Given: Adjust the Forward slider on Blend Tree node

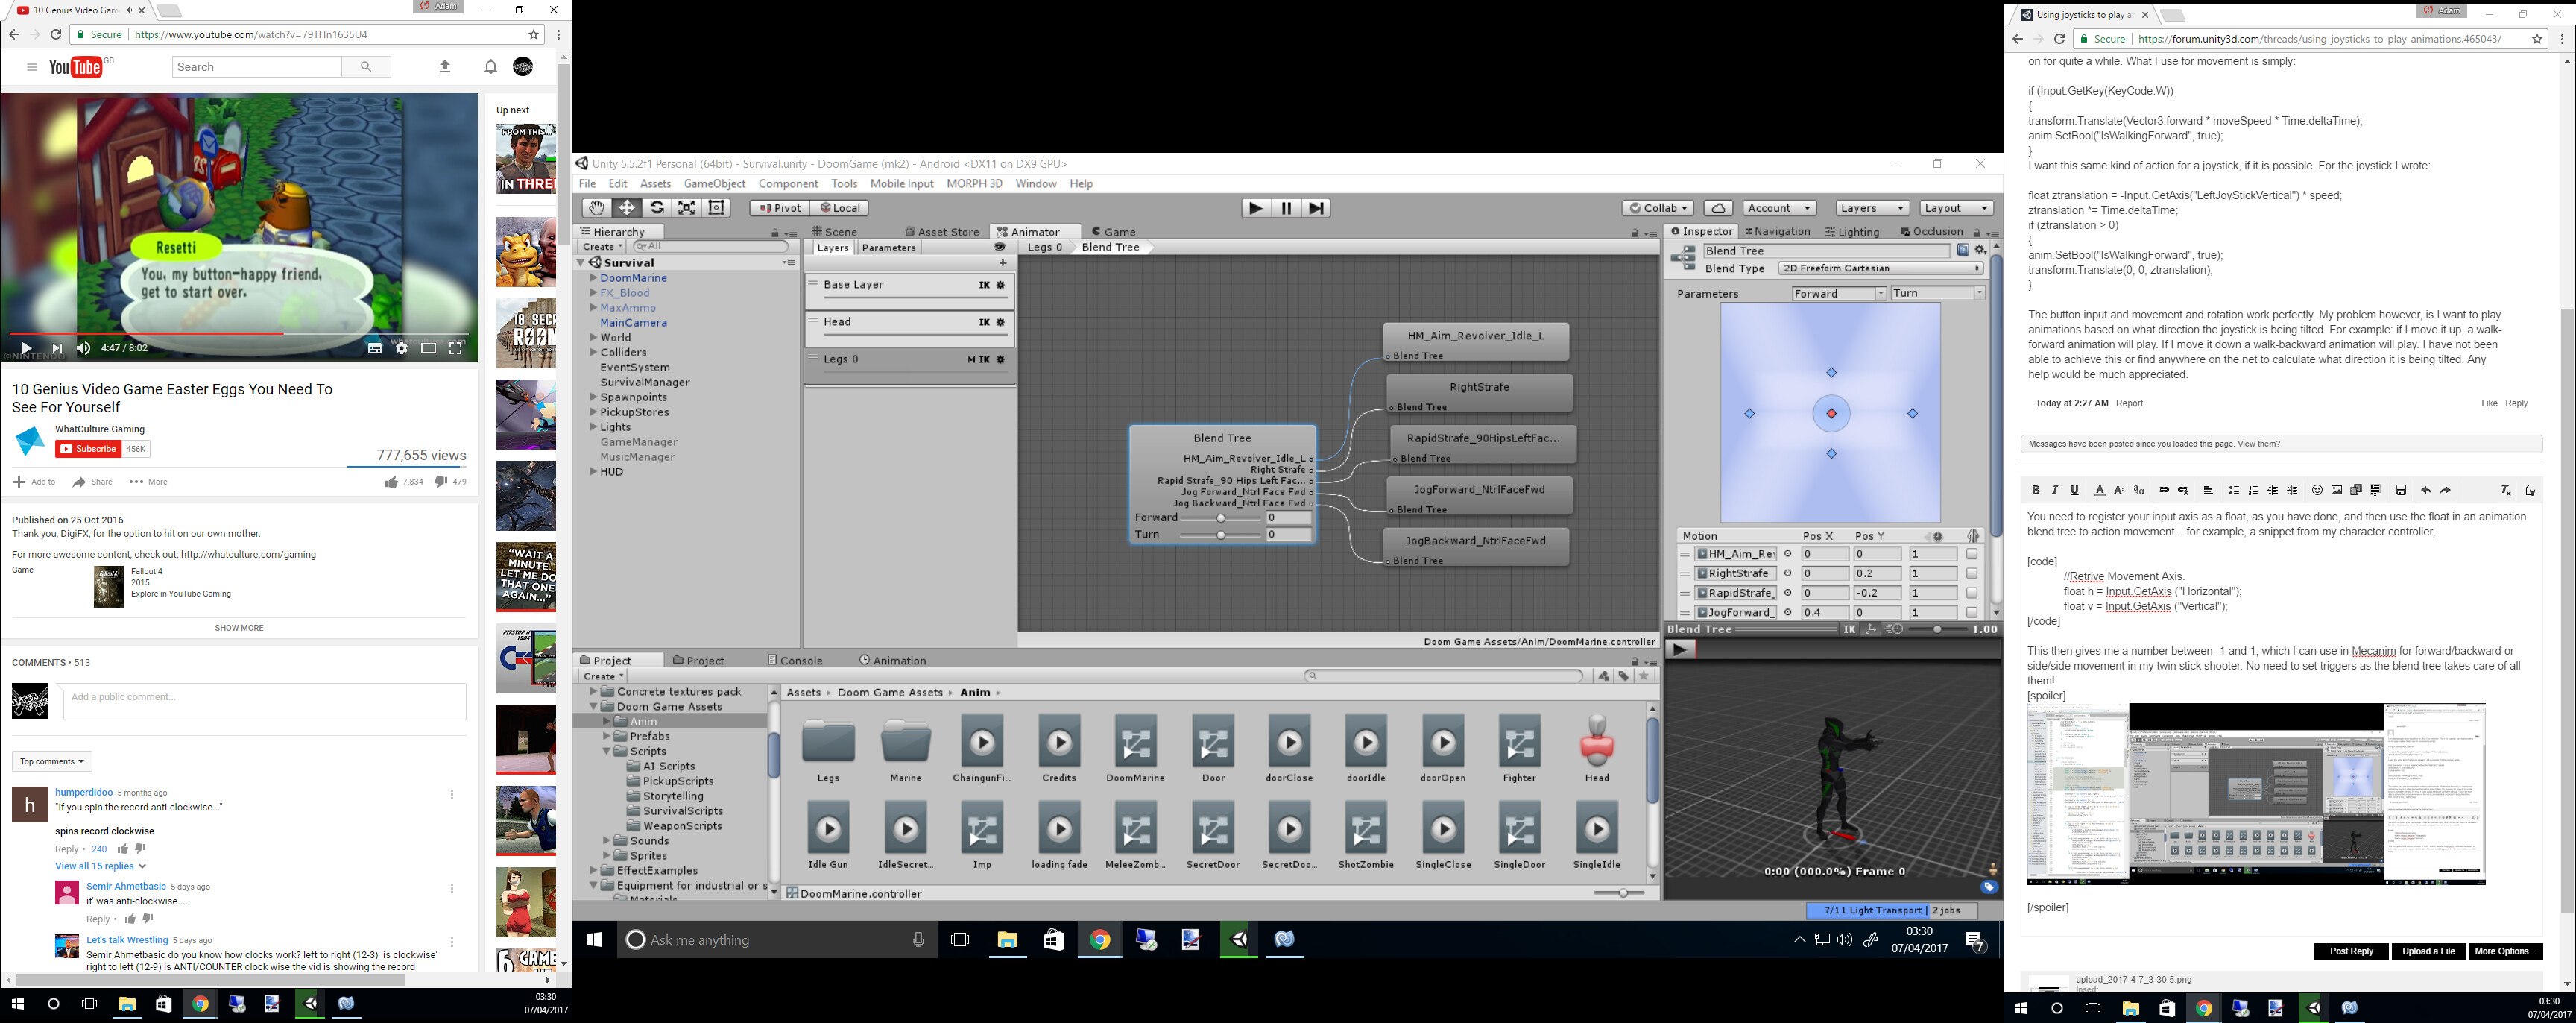Looking at the screenshot, I should [x=1220, y=518].
